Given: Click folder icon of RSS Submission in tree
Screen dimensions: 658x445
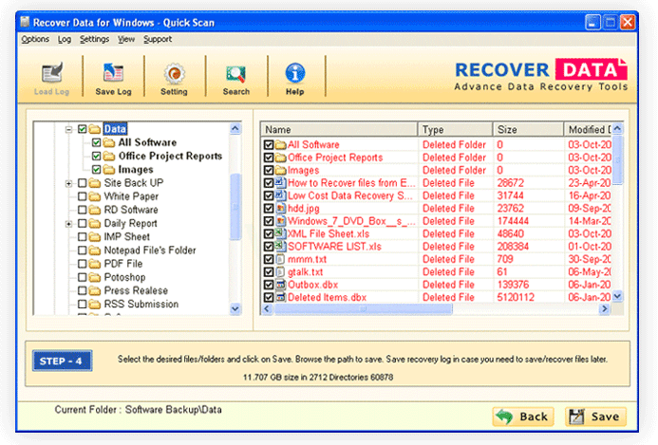Looking at the screenshot, I should [x=95, y=304].
